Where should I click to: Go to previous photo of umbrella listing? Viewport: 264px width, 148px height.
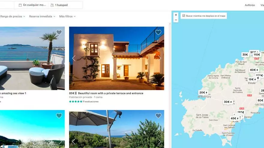[74, 142]
